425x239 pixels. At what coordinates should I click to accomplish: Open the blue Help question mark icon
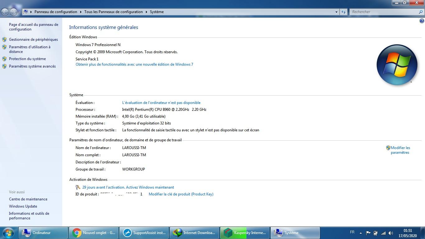[422, 21]
